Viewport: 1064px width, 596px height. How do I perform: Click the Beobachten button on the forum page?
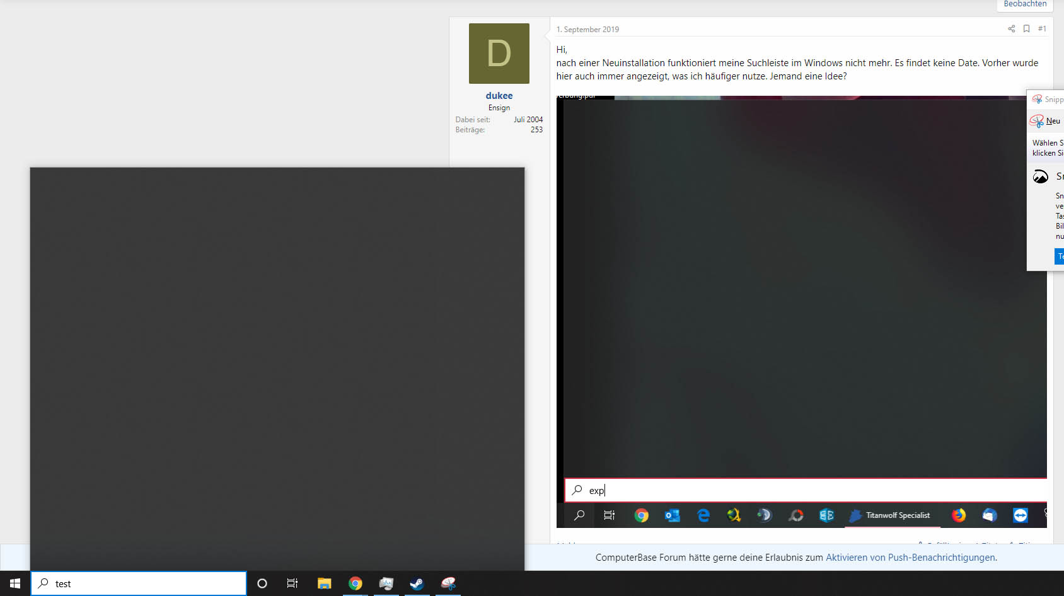tap(1025, 4)
